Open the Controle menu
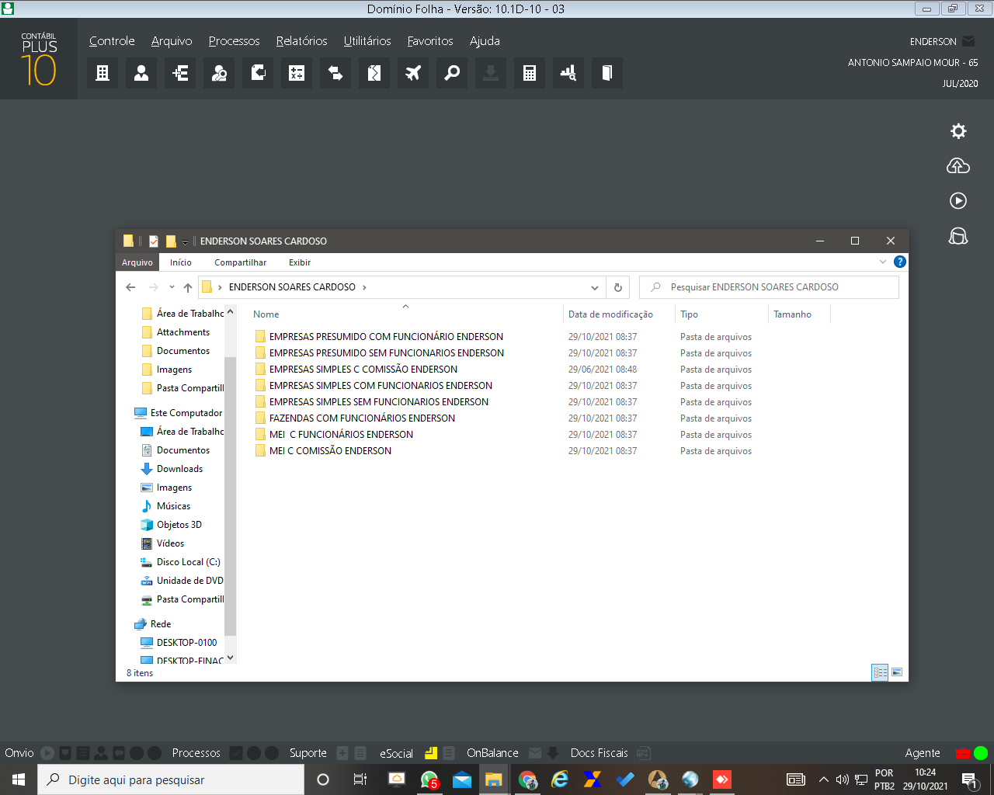 pyautogui.click(x=112, y=41)
